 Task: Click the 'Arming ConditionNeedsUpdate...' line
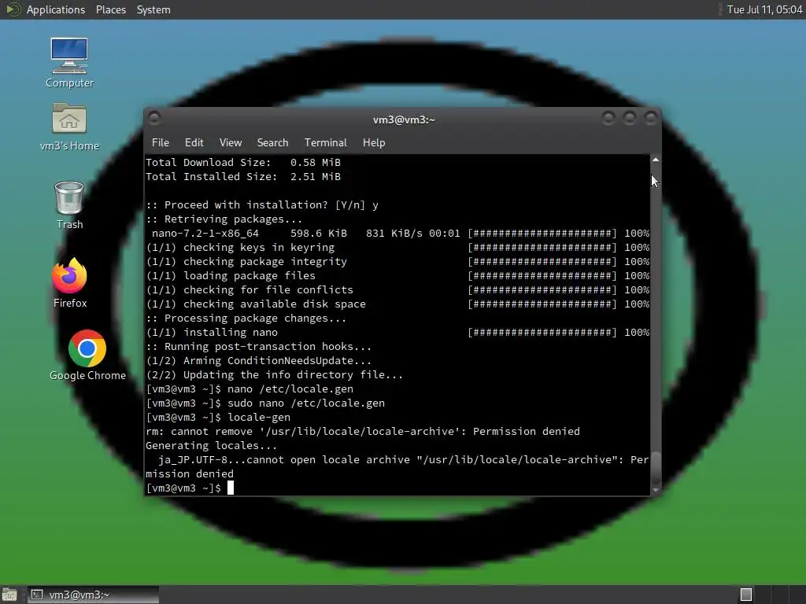258,360
